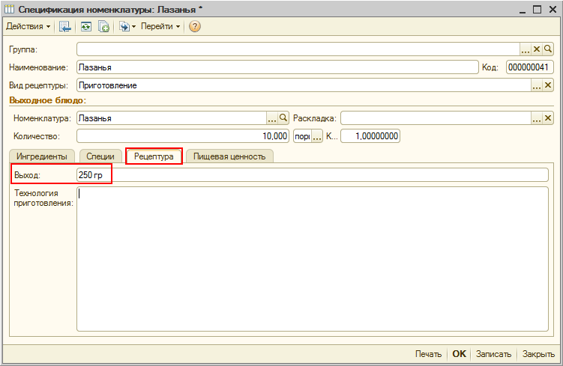563x366 pixels.
Task: Expand the Перейти dropdown menu
Action: pos(160,26)
